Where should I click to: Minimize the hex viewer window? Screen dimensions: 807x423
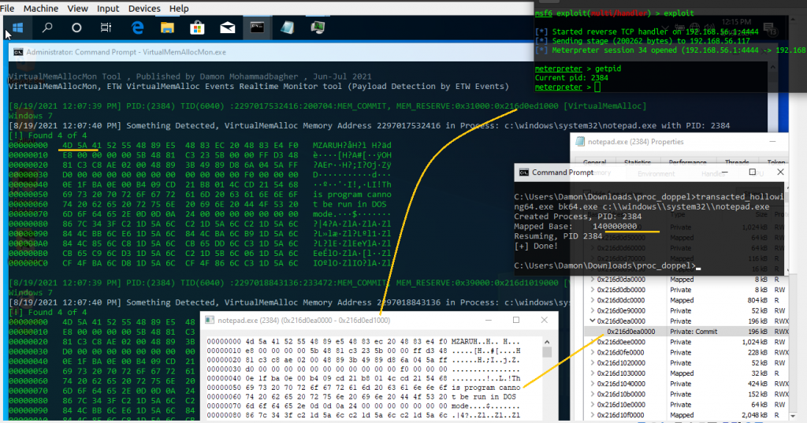[x=488, y=320]
